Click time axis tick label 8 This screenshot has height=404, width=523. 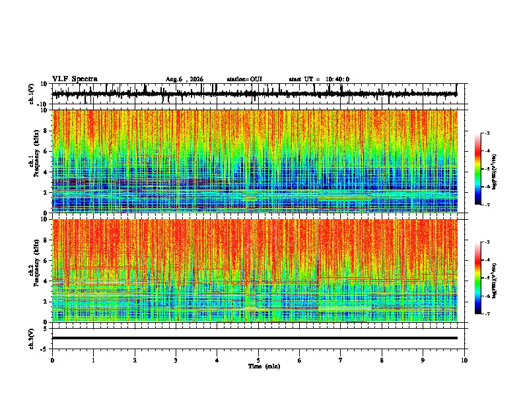(x=382, y=360)
